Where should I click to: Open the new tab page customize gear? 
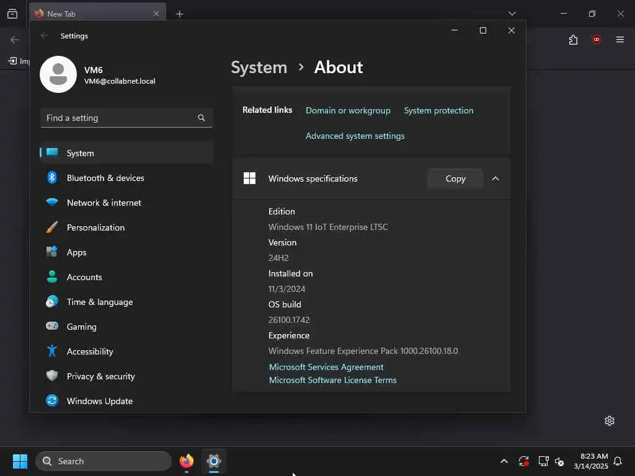click(609, 421)
